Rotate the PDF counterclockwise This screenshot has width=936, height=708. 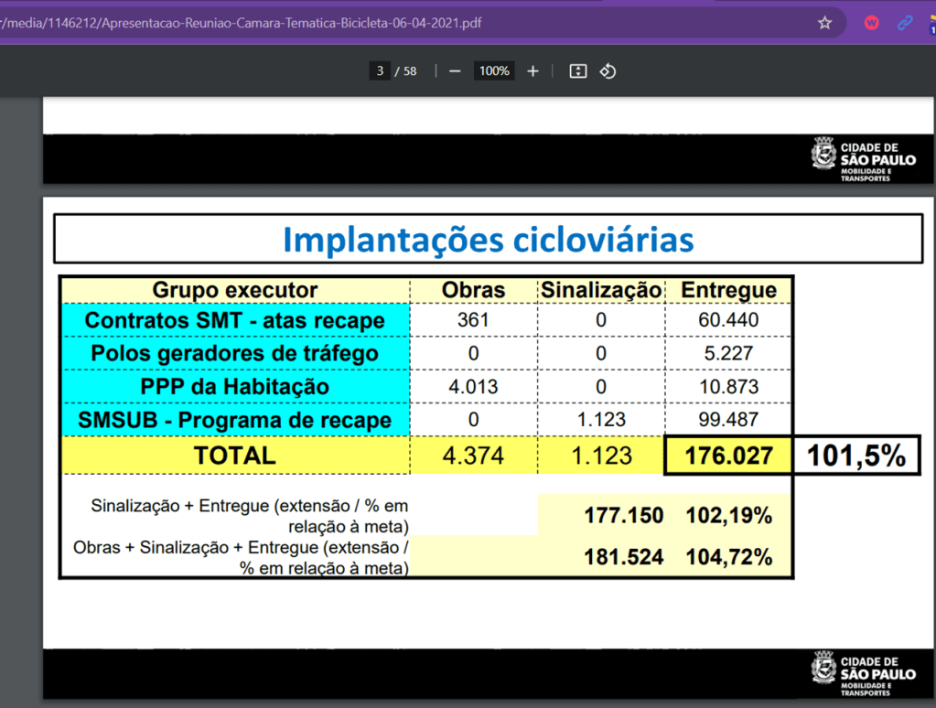coord(608,71)
